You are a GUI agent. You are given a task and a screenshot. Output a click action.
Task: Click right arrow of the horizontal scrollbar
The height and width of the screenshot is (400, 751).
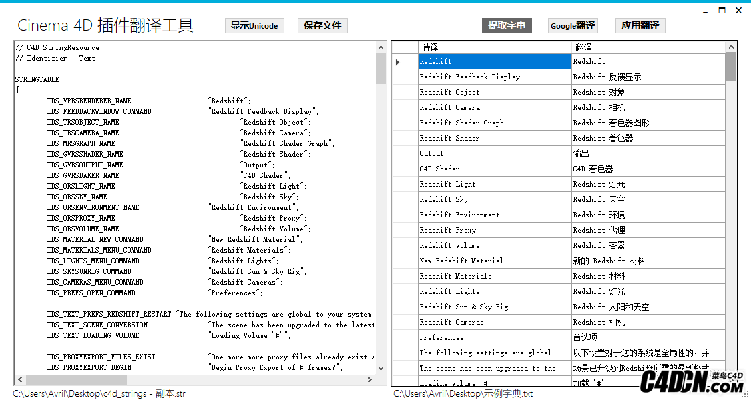point(370,379)
